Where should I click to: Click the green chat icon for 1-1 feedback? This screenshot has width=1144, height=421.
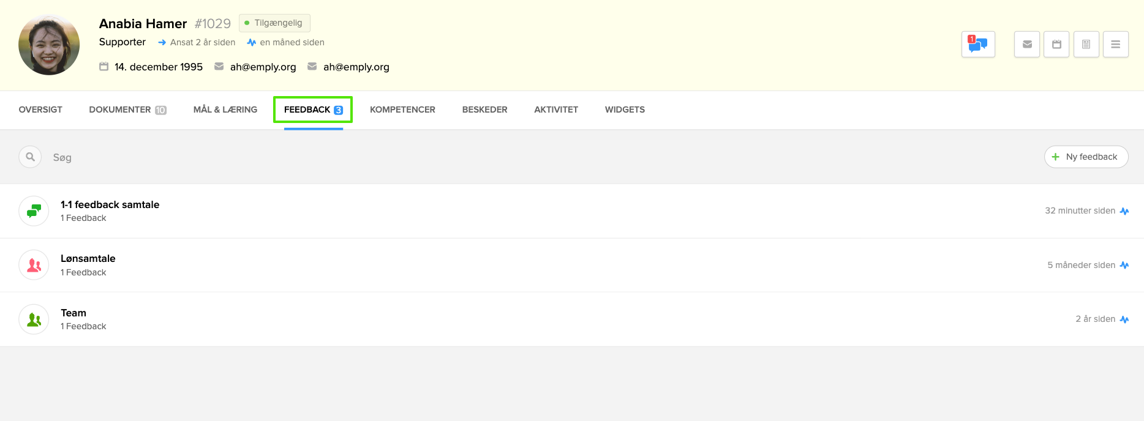34,211
